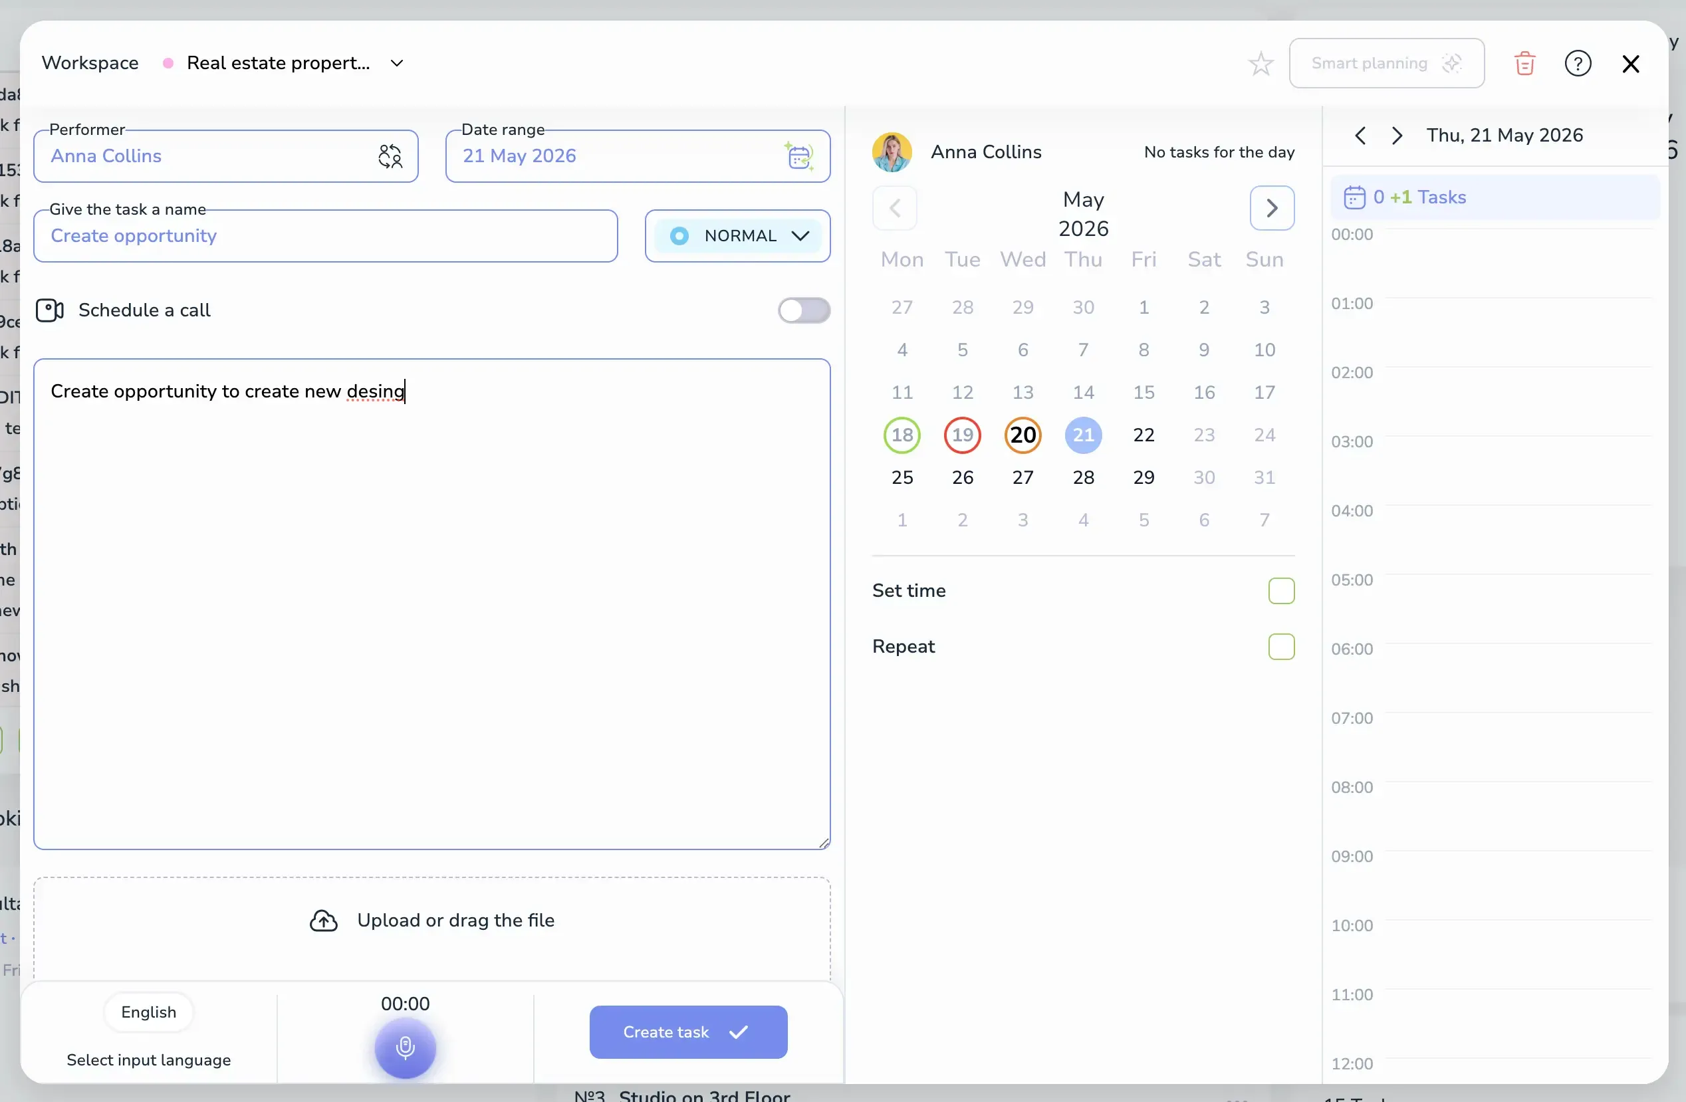Open Anna Collins avatar photo
The width and height of the screenshot is (1686, 1102).
(x=892, y=152)
